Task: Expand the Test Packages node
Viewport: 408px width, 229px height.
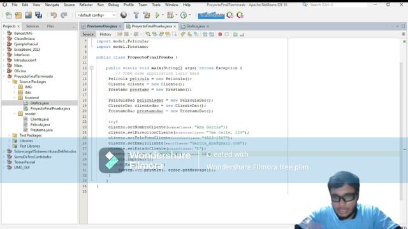Action: point(9,135)
